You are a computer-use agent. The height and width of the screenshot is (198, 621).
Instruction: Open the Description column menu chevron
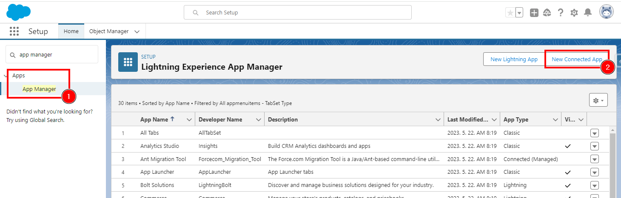(x=438, y=120)
